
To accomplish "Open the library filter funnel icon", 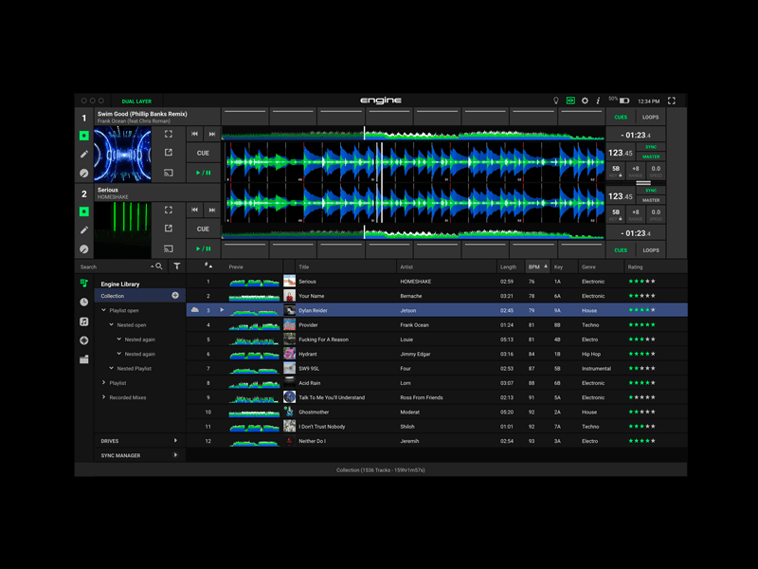I will point(177,266).
